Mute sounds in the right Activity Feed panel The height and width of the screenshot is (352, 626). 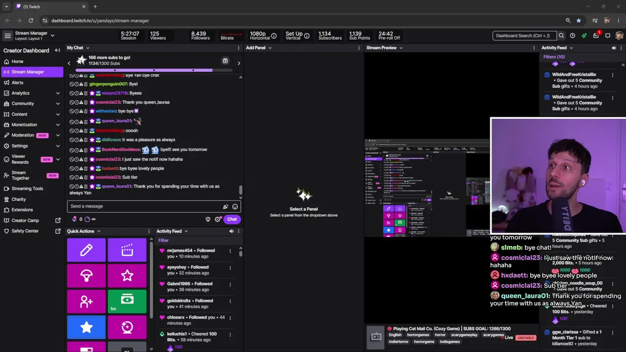click(614, 48)
